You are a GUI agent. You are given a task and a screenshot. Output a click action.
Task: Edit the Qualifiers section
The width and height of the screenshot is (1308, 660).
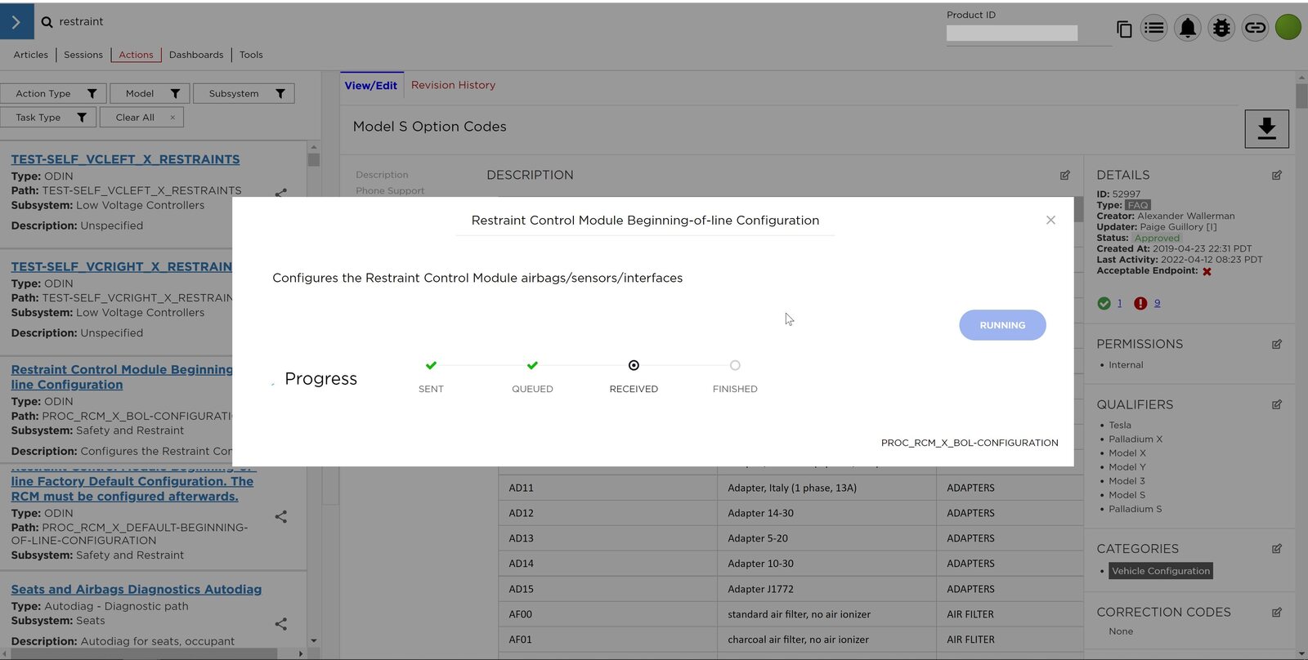[x=1276, y=405]
